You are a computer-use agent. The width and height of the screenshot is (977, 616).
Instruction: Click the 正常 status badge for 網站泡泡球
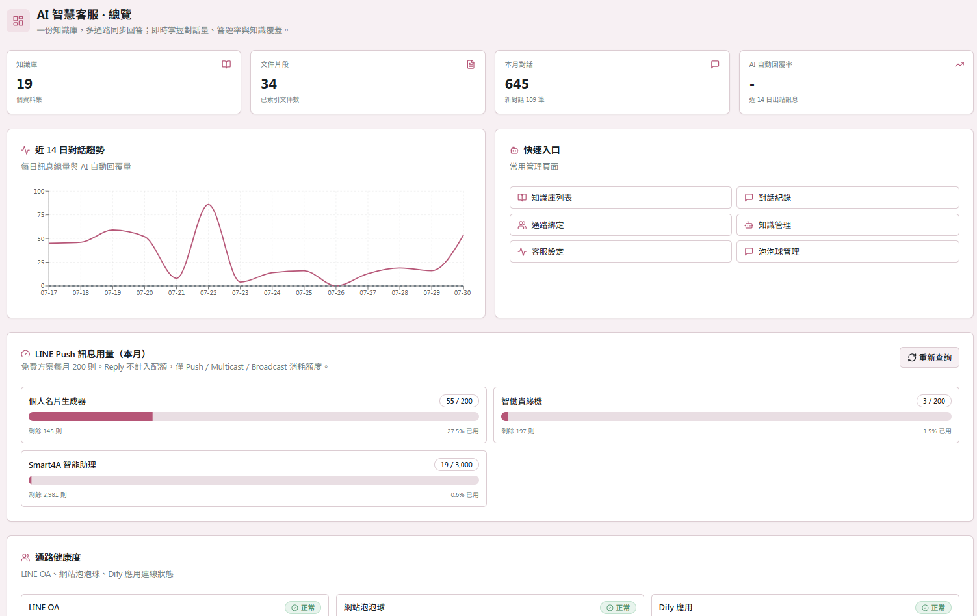tap(618, 608)
